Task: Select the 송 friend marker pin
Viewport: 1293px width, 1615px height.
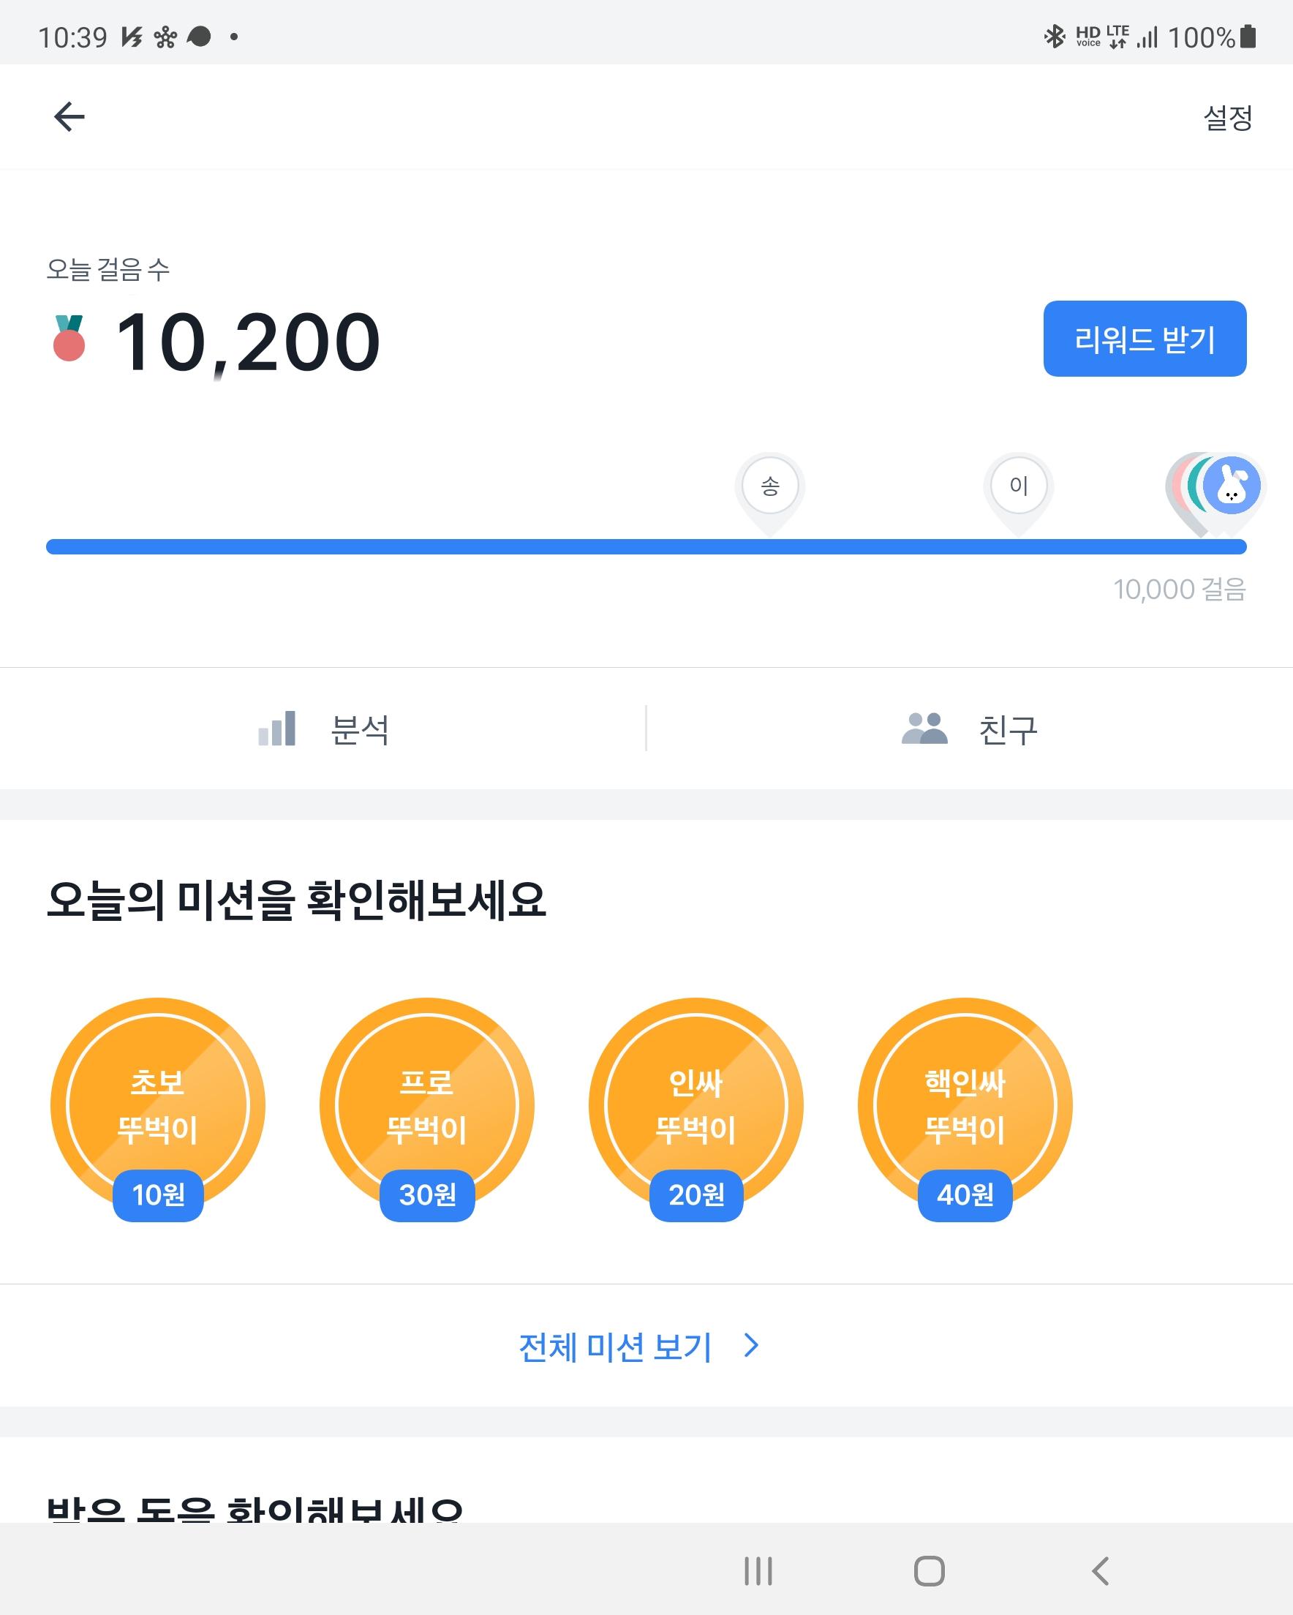Action: tap(769, 488)
